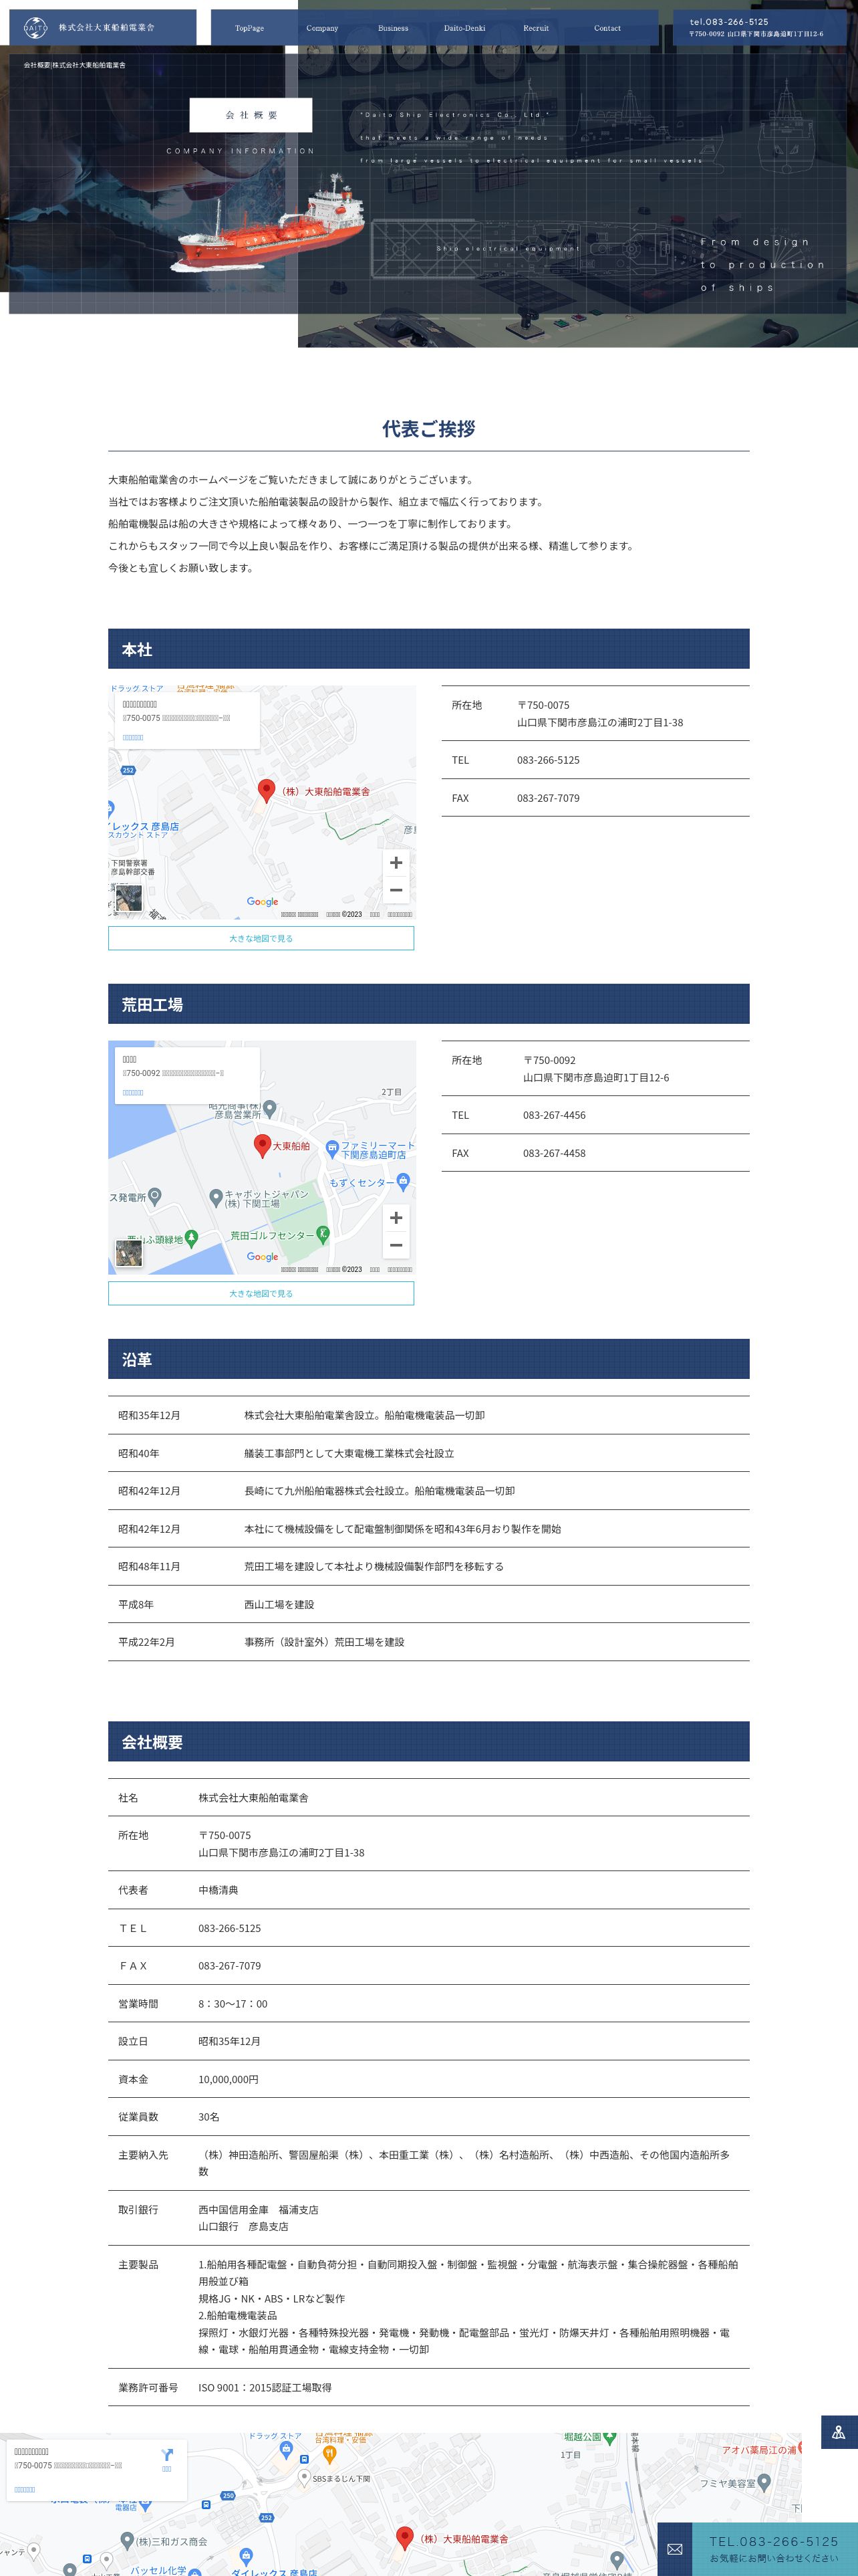Open the Daito-Denki navigation item
858x2576 pixels.
tap(464, 28)
